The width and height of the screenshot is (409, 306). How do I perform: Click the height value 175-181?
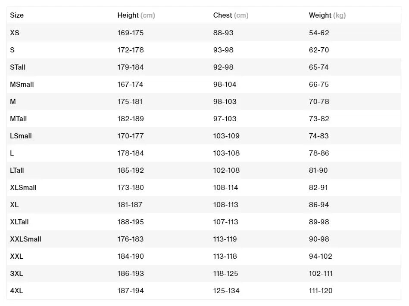[130, 101]
